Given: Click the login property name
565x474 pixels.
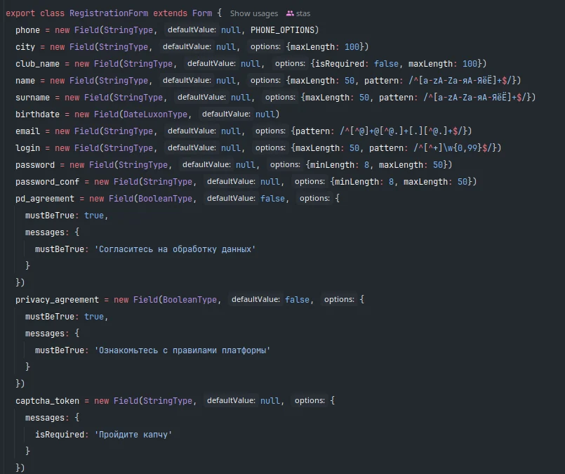Looking at the screenshot, I should (27, 148).
